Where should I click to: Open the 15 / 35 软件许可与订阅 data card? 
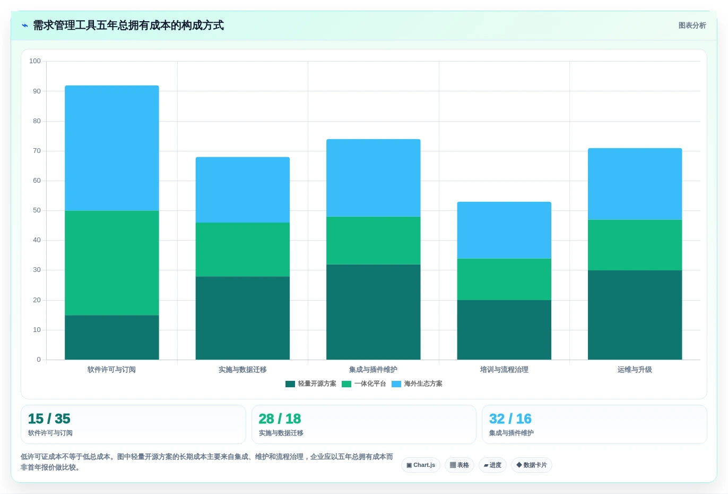coord(133,424)
